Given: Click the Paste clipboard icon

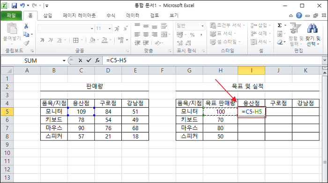Looking at the screenshot, I should (12, 28).
